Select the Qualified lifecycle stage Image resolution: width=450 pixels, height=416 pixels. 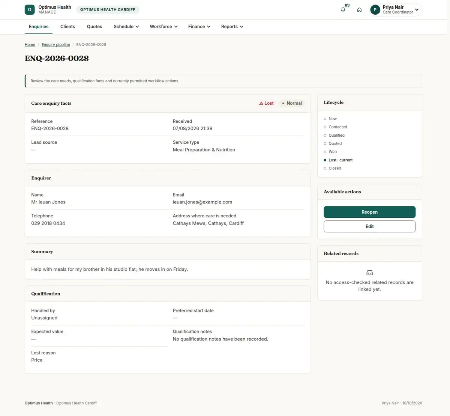[x=334, y=135]
